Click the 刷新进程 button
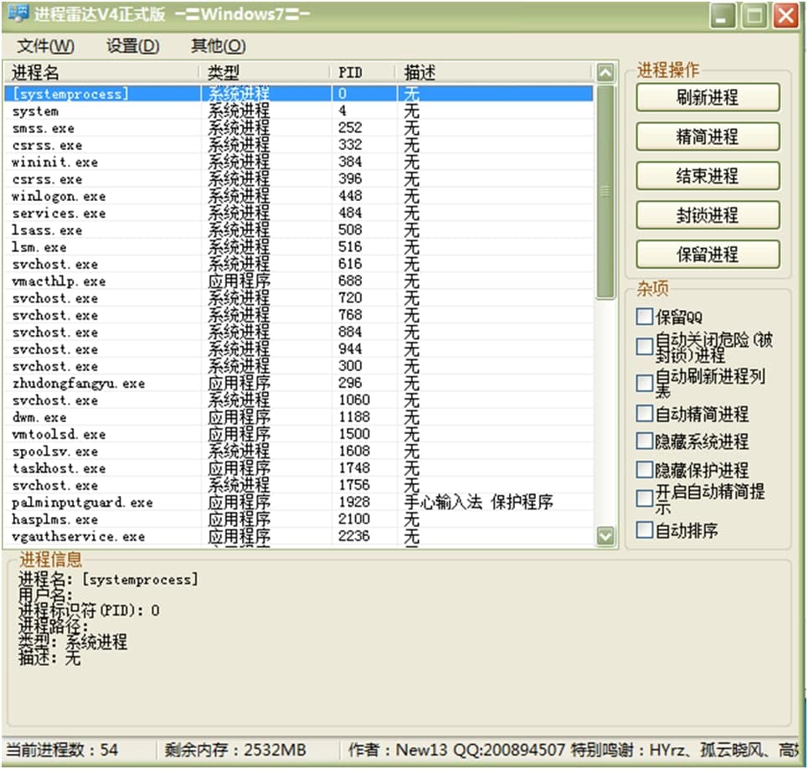The width and height of the screenshot is (808, 769). point(708,98)
